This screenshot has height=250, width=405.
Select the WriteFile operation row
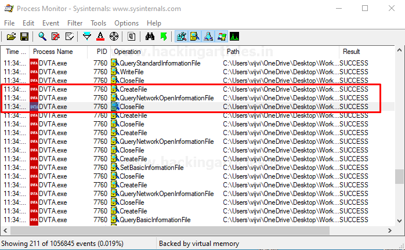(198, 72)
